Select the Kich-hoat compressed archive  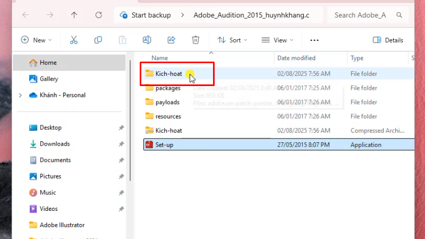tap(278, 131)
